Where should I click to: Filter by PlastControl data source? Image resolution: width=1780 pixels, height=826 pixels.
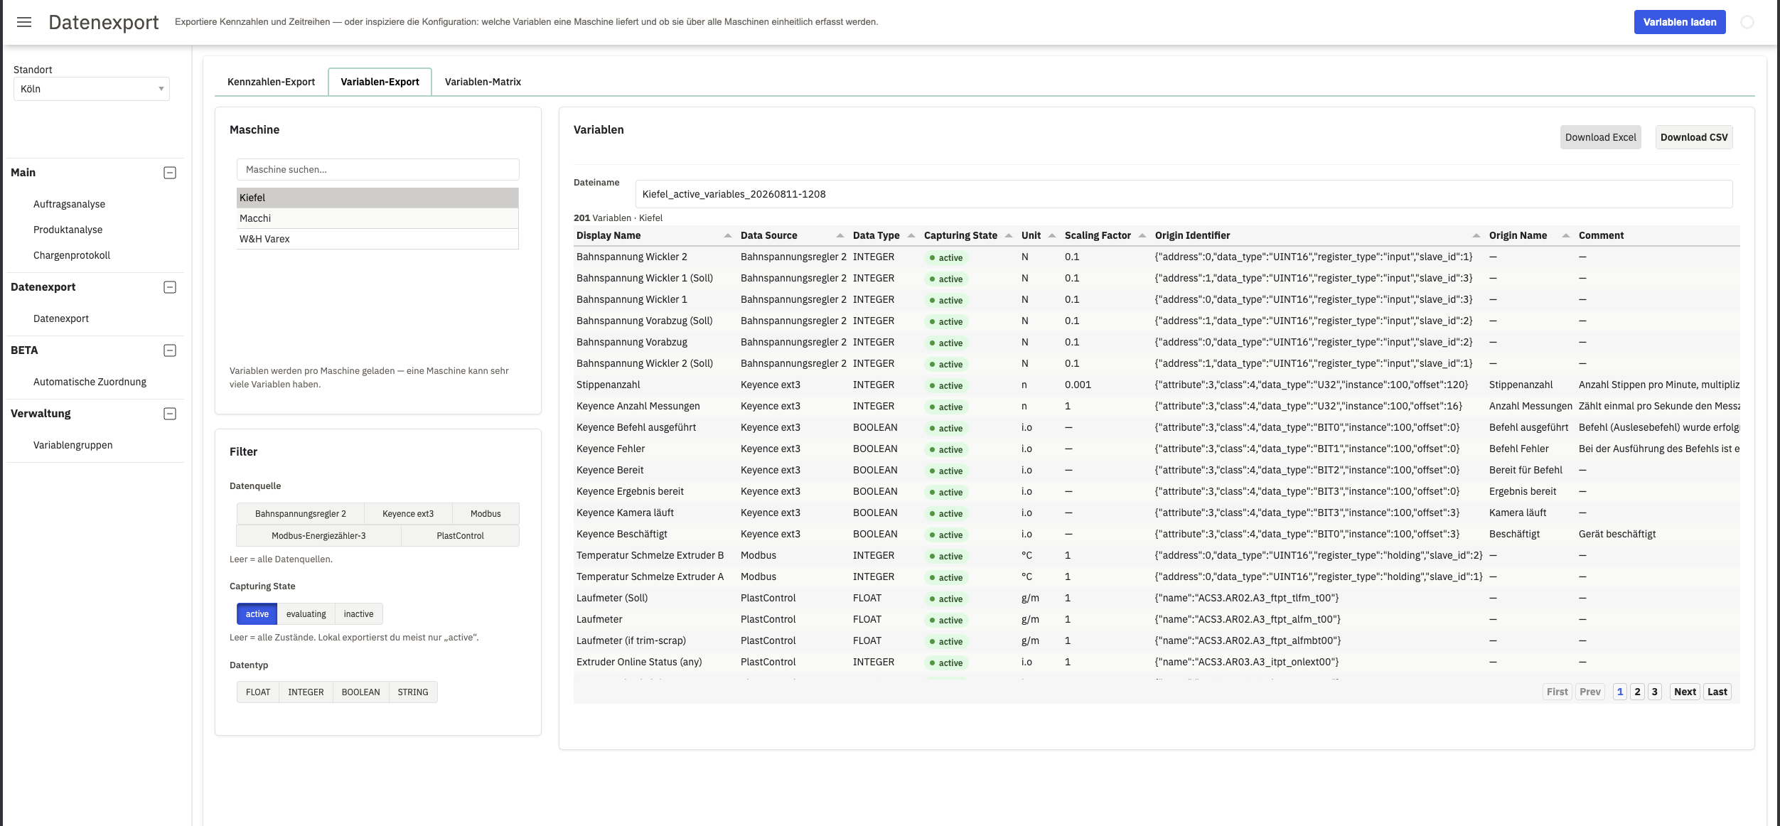460,536
